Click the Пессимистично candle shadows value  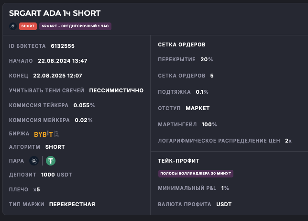(x=116, y=90)
